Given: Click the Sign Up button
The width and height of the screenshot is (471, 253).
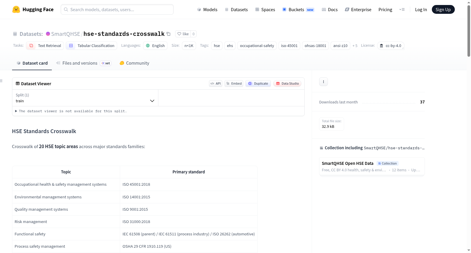Looking at the screenshot, I should [443, 9].
